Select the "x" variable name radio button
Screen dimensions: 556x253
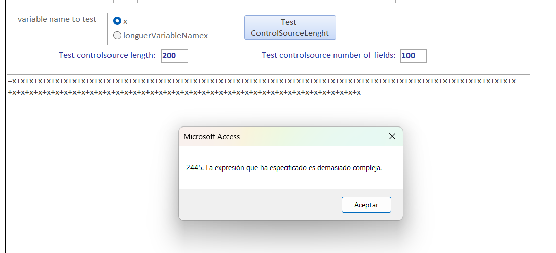(117, 21)
